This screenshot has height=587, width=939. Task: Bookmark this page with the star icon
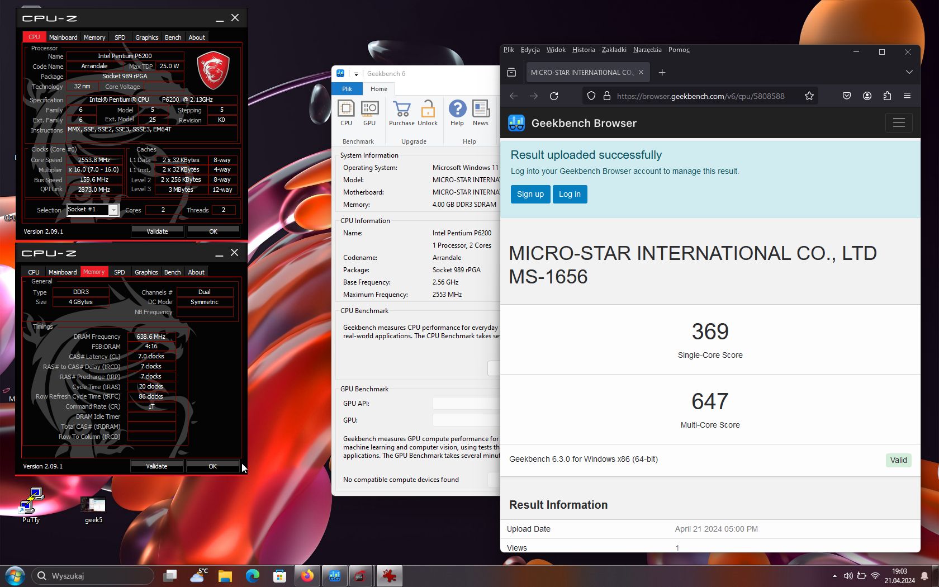tap(809, 96)
